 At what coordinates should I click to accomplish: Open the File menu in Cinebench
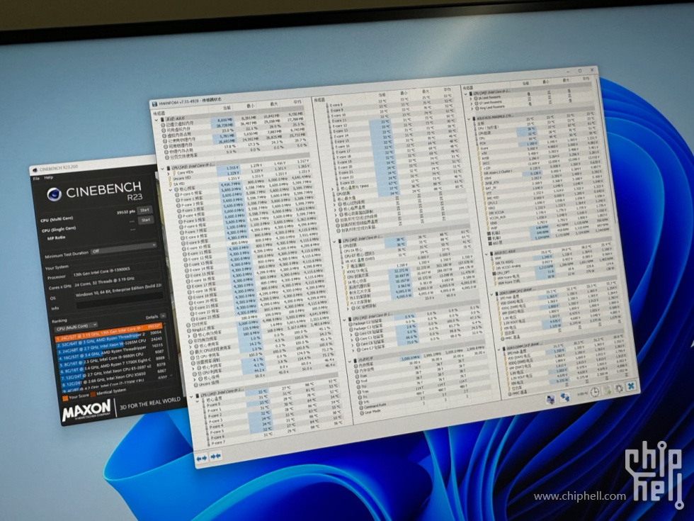pos(36,178)
